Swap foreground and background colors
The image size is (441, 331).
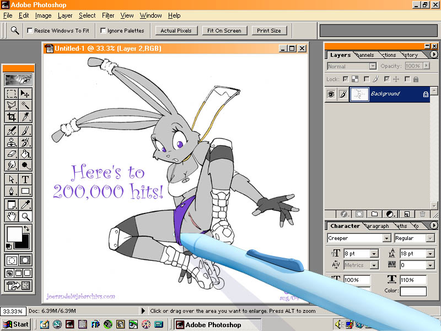pyautogui.click(x=26, y=228)
